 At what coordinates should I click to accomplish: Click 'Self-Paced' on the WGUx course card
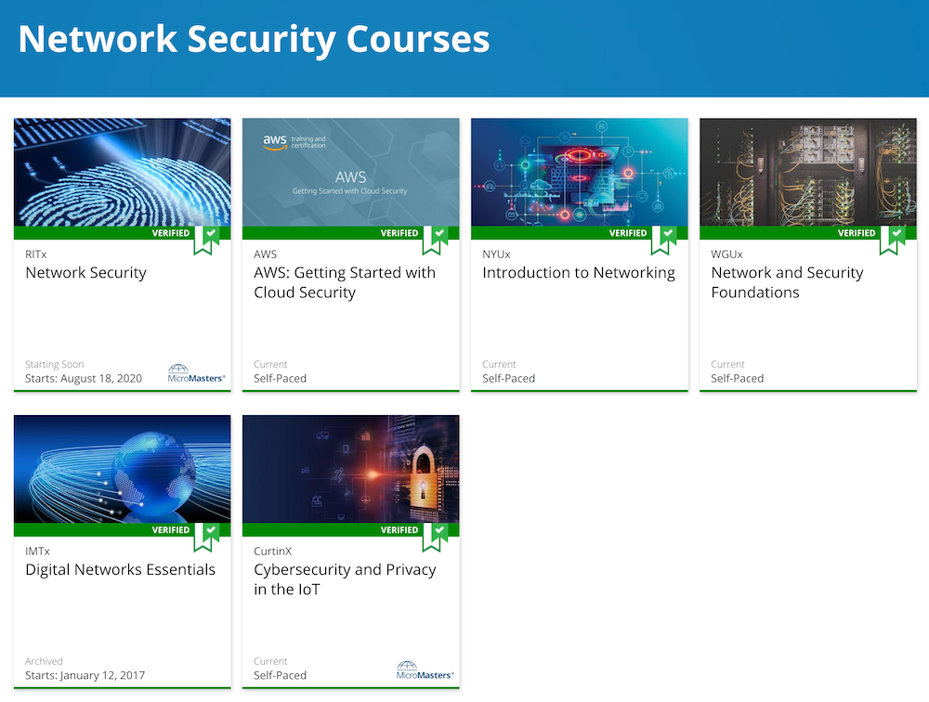pyautogui.click(x=738, y=379)
